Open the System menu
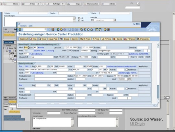The height and width of the screenshot is (132, 175). (x=23, y=26)
